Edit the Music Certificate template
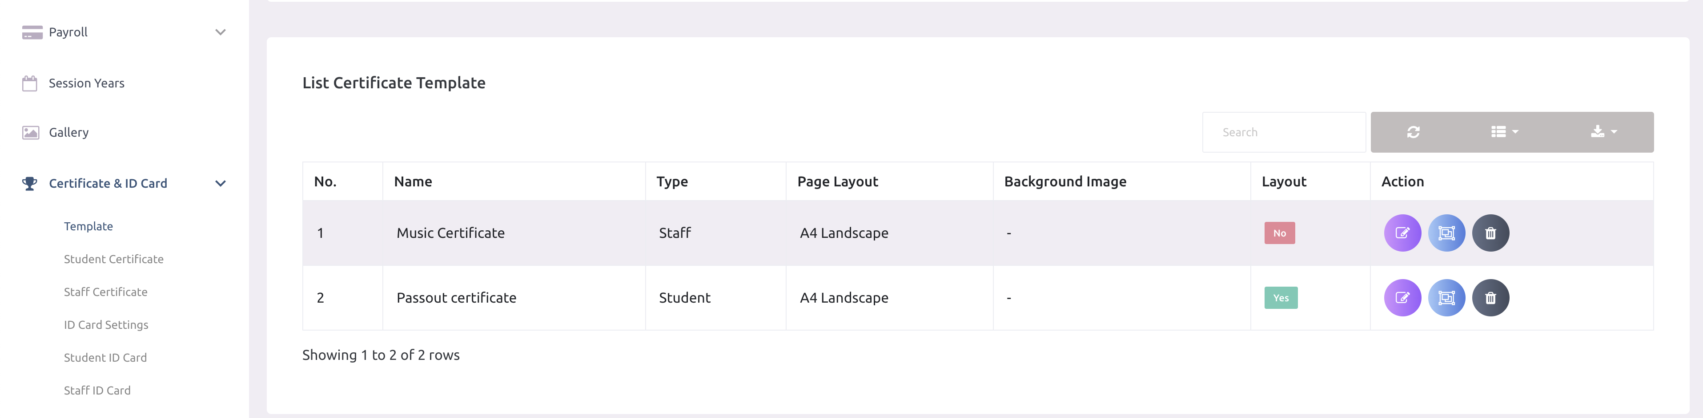This screenshot has width=1703, height=418. [1403, 232]
